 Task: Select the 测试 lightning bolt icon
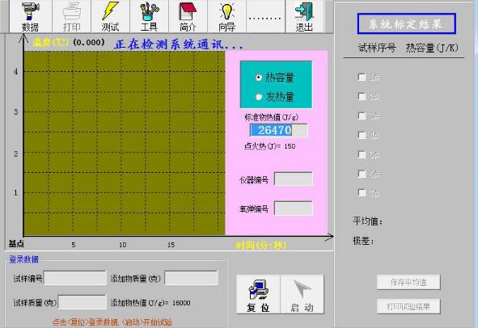(x=110, y=16)
